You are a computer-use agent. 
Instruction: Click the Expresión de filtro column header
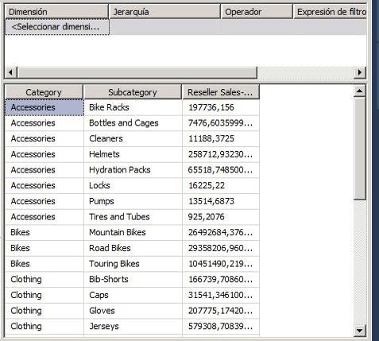330,12
